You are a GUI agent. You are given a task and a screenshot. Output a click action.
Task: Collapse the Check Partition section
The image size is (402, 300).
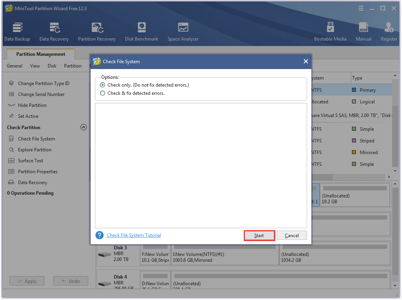[84, 127]
